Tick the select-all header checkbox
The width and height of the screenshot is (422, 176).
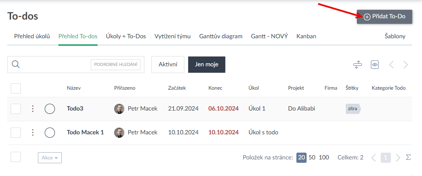pyautogui.click(x=16, y=88)
